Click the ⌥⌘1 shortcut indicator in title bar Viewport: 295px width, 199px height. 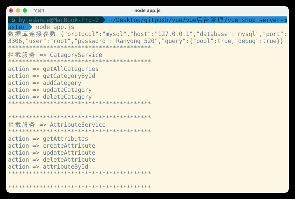39,11
